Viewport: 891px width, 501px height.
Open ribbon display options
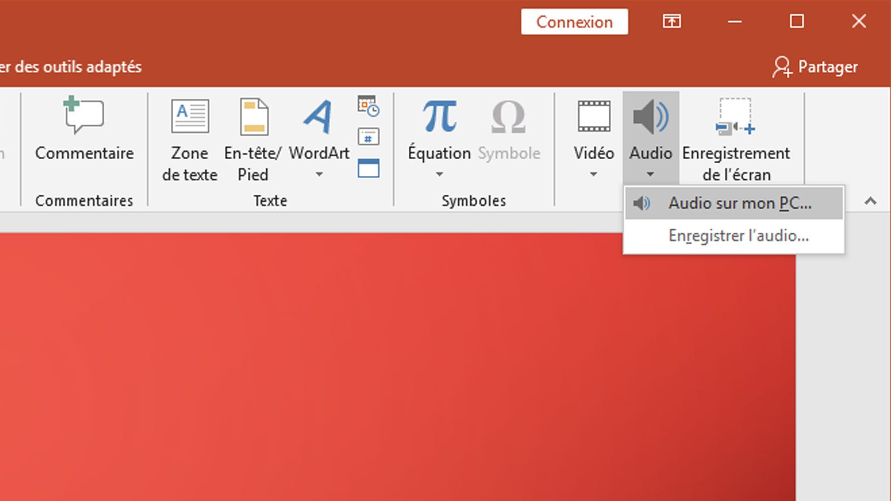pyautogui.click(x=672, y=22)
